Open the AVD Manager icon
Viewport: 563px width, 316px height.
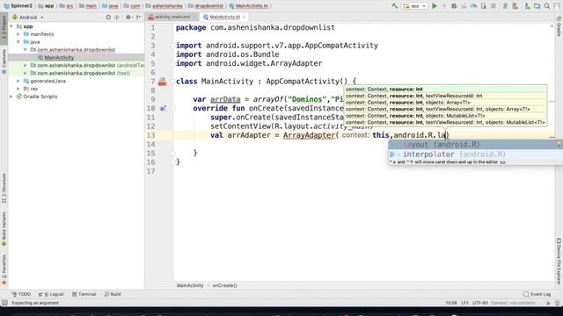click(x=515, y=6)
